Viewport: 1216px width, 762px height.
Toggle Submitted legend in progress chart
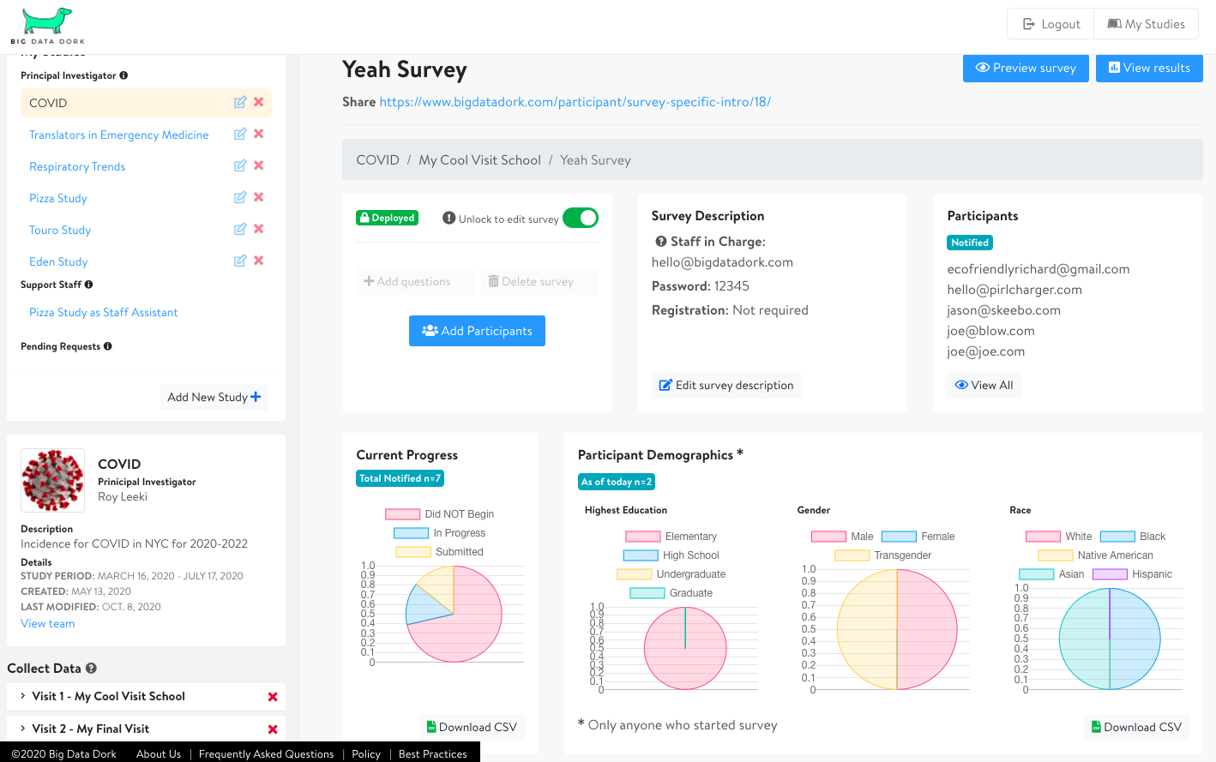[439, 552]
